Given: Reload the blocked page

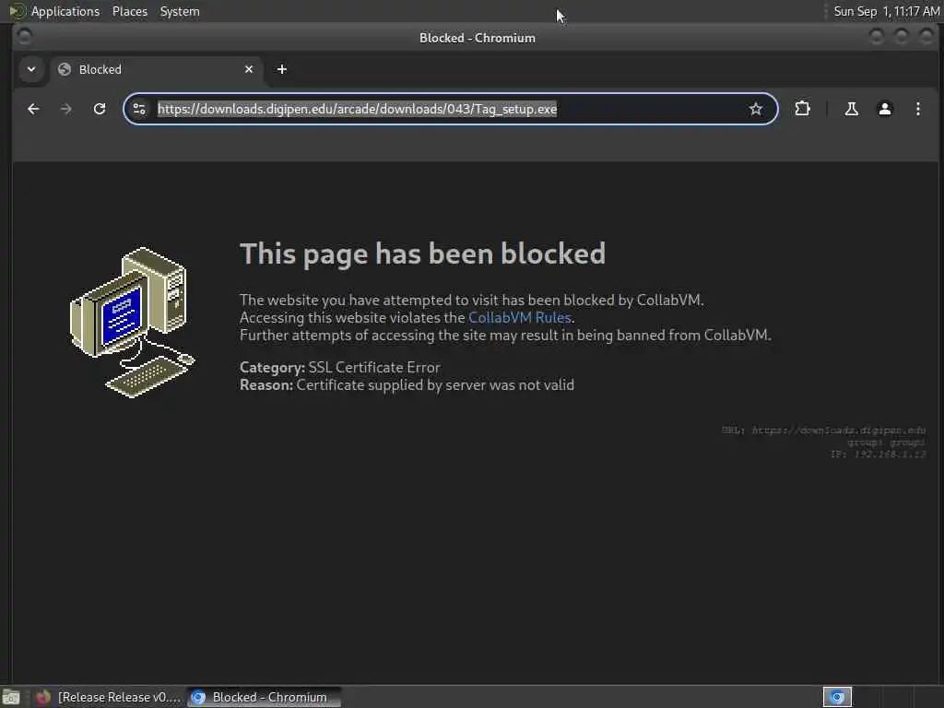Looking at the screenshot, I should coord(100,109).
